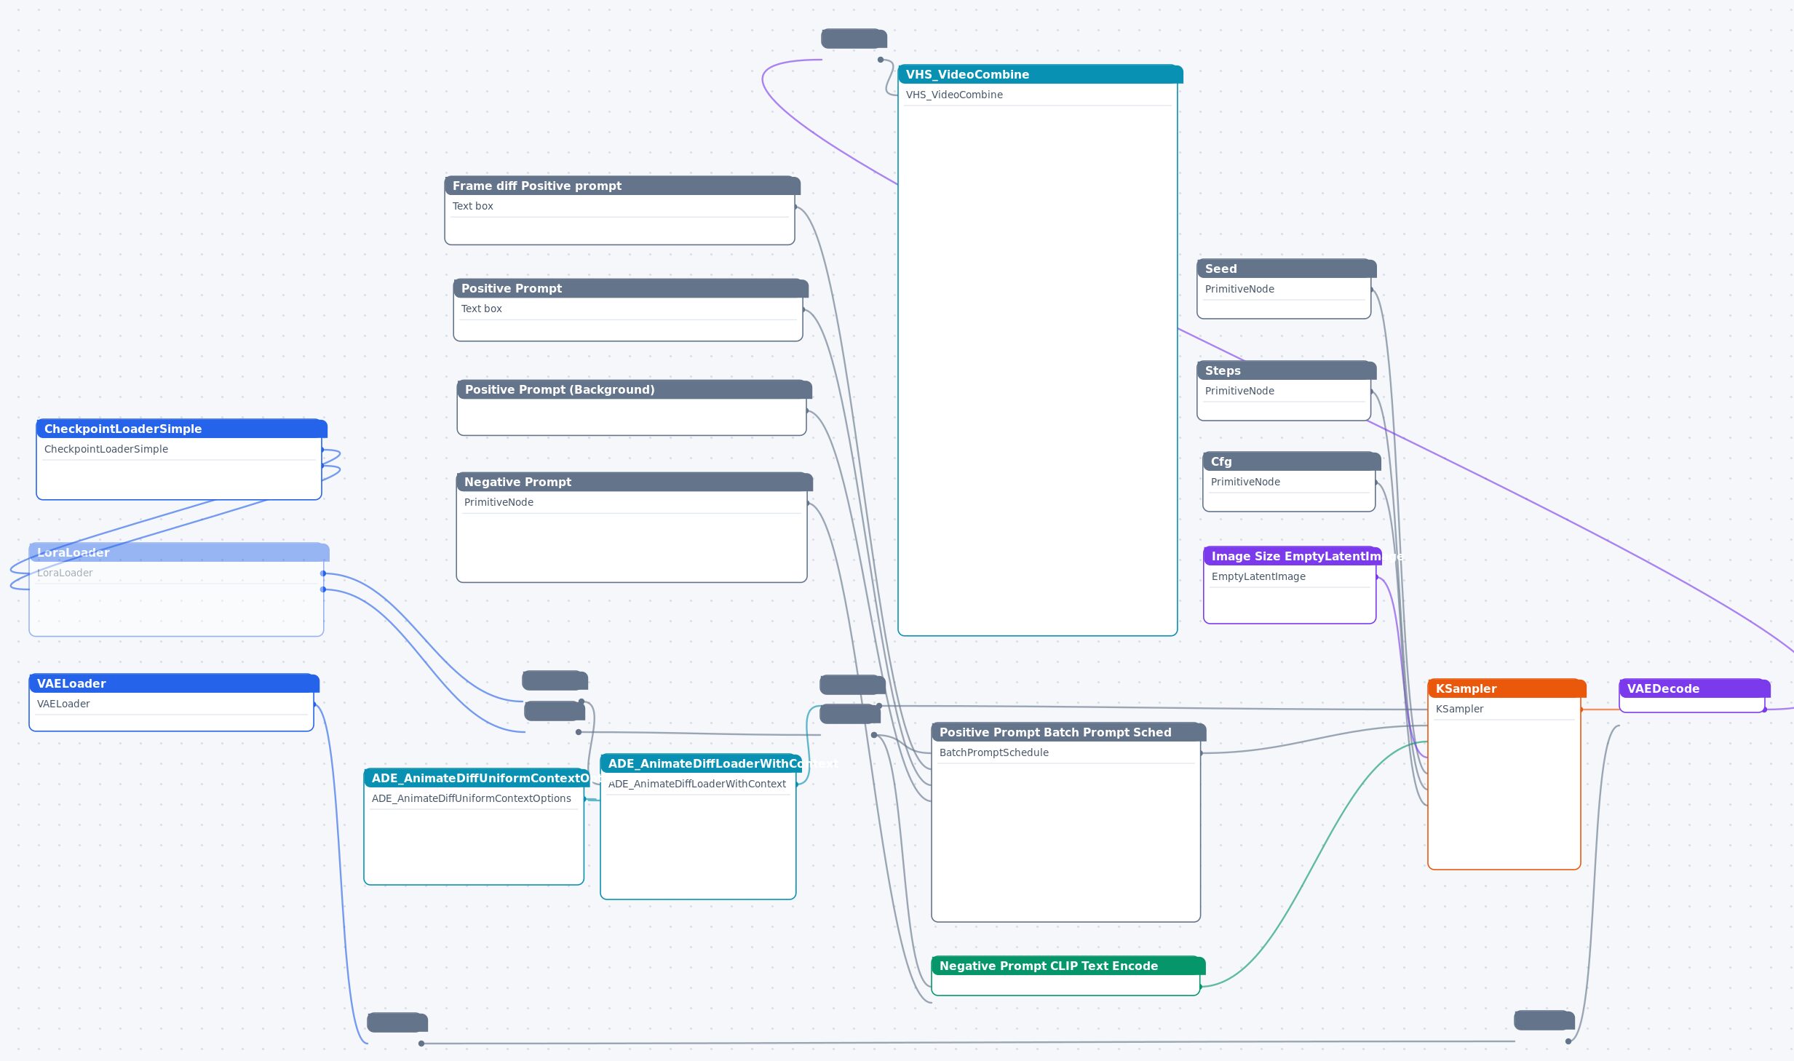The image size is (1794, 1061).
Task: Select the Positive Prompt (Background) node header
Action: [634, 389]
